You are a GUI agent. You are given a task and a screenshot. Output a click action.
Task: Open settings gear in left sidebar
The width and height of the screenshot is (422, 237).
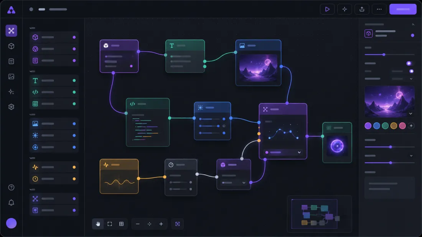click(11, 107)
